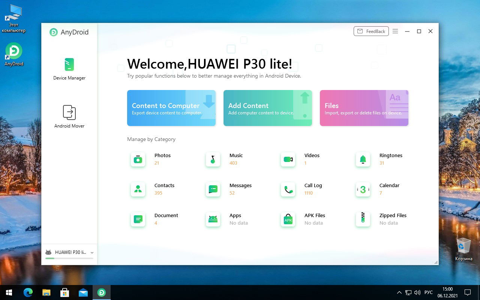480x300 pixels.
Task: Maximize the AnyDroid window
Action: (x=419, y=31)
